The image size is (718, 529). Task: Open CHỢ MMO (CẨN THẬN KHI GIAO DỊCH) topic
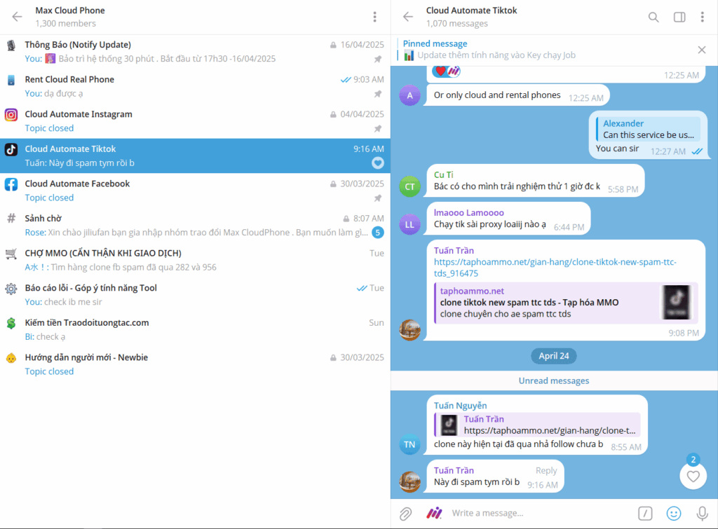tap(195, 261)
